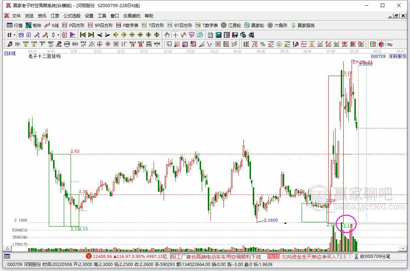Open the T数字表 tool
Viewport: 410px width, 271px height.
click(x=206, y=25)
